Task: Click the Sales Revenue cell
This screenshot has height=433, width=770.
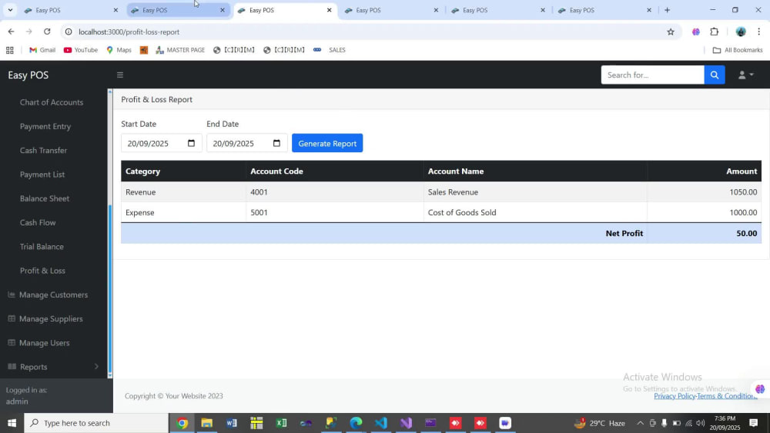Action: (x=535, y=192)
